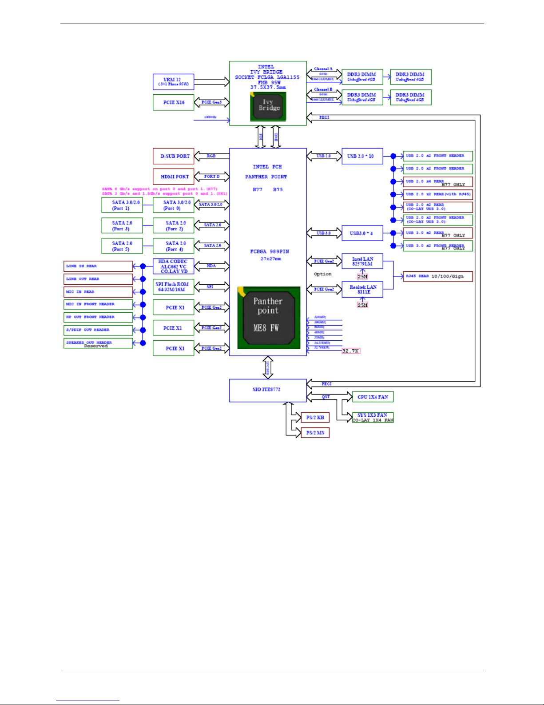Click the 'USB 3.0 x2 REAR' box
Image resolution: width=544 pixels, height=705 pixels.
438,233
